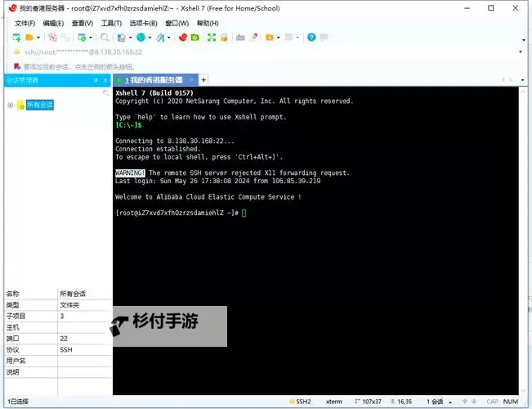This screenshot has width=532, height=409.
Task: Expand the Open Session folder dropdown arrow
Action: (38, 38)
